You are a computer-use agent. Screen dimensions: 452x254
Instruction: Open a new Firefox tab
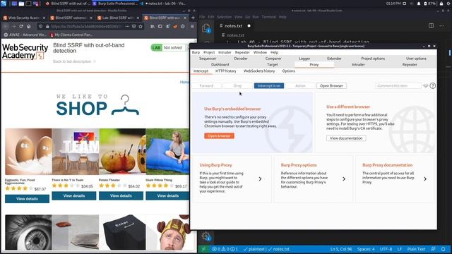193,18
